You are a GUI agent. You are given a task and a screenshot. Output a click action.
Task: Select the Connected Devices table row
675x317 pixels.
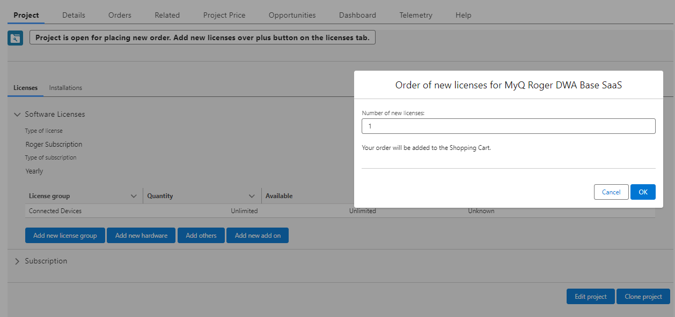[55, 211]
